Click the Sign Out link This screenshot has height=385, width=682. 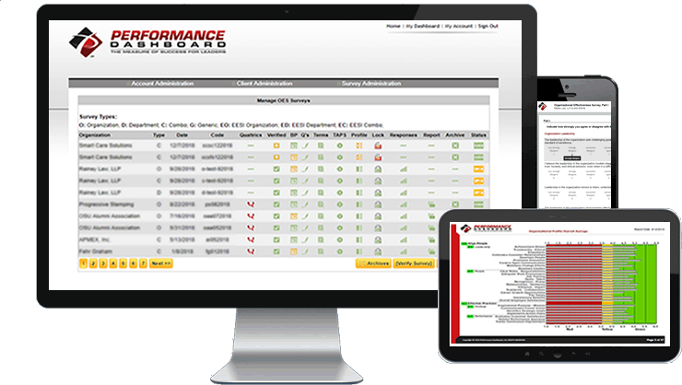pos(488,26)
